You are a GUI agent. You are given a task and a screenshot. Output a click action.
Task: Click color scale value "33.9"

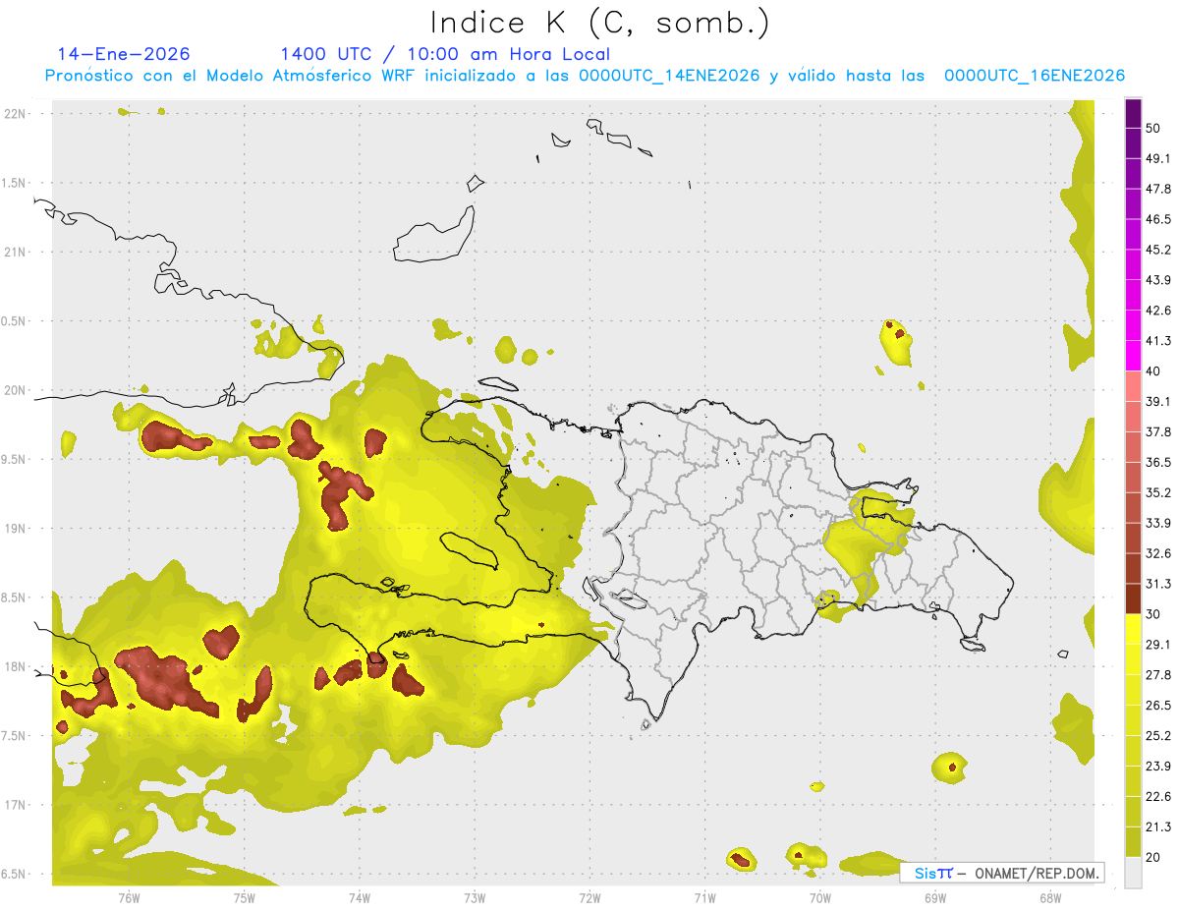coord(1158,523)
